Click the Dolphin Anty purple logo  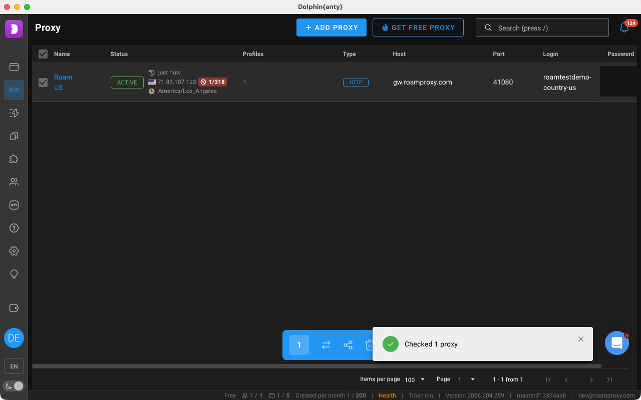(x=14, y=29)
